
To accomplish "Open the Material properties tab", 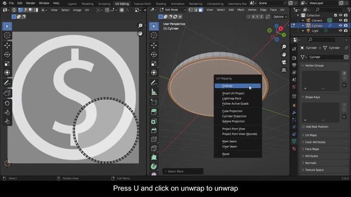I will click(x=294, y=148).
